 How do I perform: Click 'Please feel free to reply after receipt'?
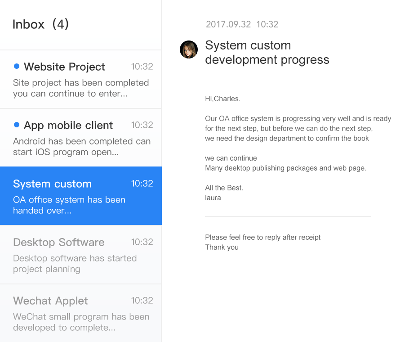[262, 237]
